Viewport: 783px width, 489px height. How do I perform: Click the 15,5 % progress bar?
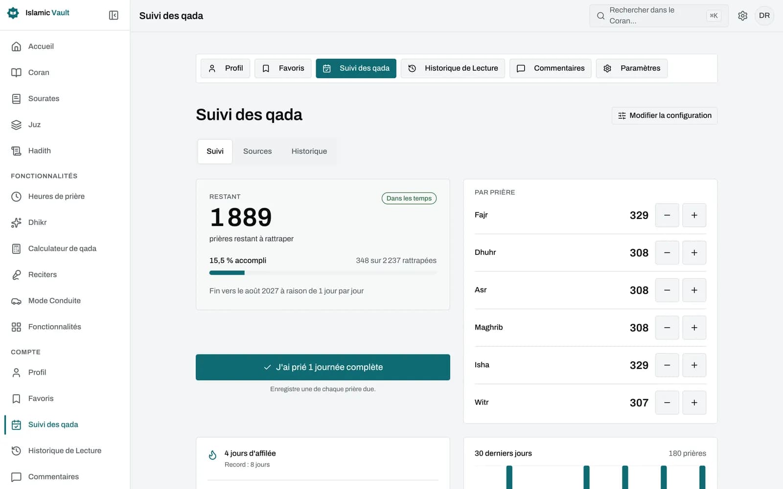[x=323, y=273]
